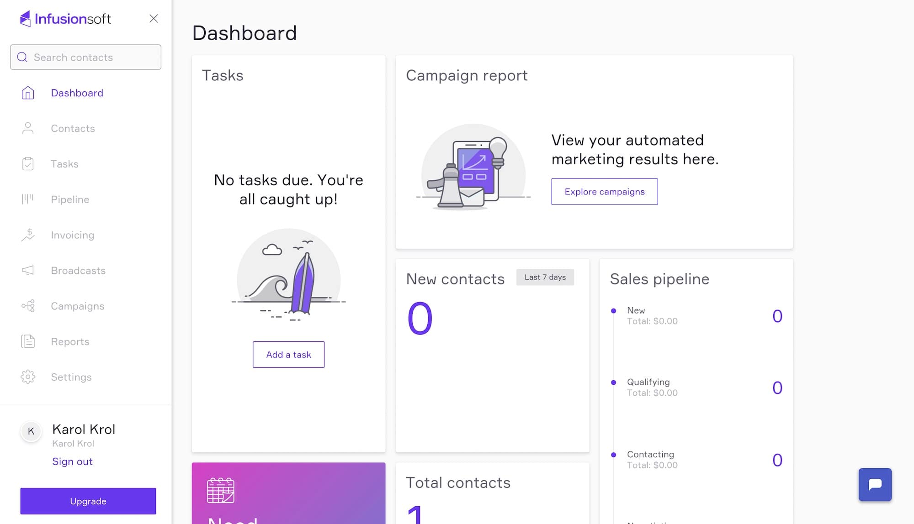Select the Tasks icon in sidebar
Screen dimensions: 914x524
[28, 163]
